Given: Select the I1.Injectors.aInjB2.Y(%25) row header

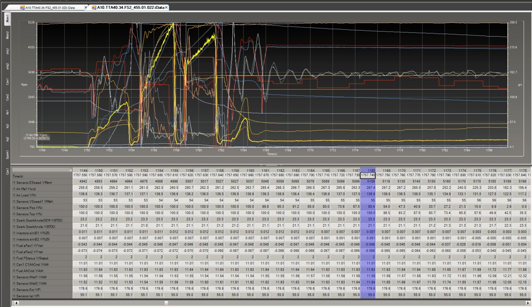Looking at the screenshot, I should (x=43, y=239).
